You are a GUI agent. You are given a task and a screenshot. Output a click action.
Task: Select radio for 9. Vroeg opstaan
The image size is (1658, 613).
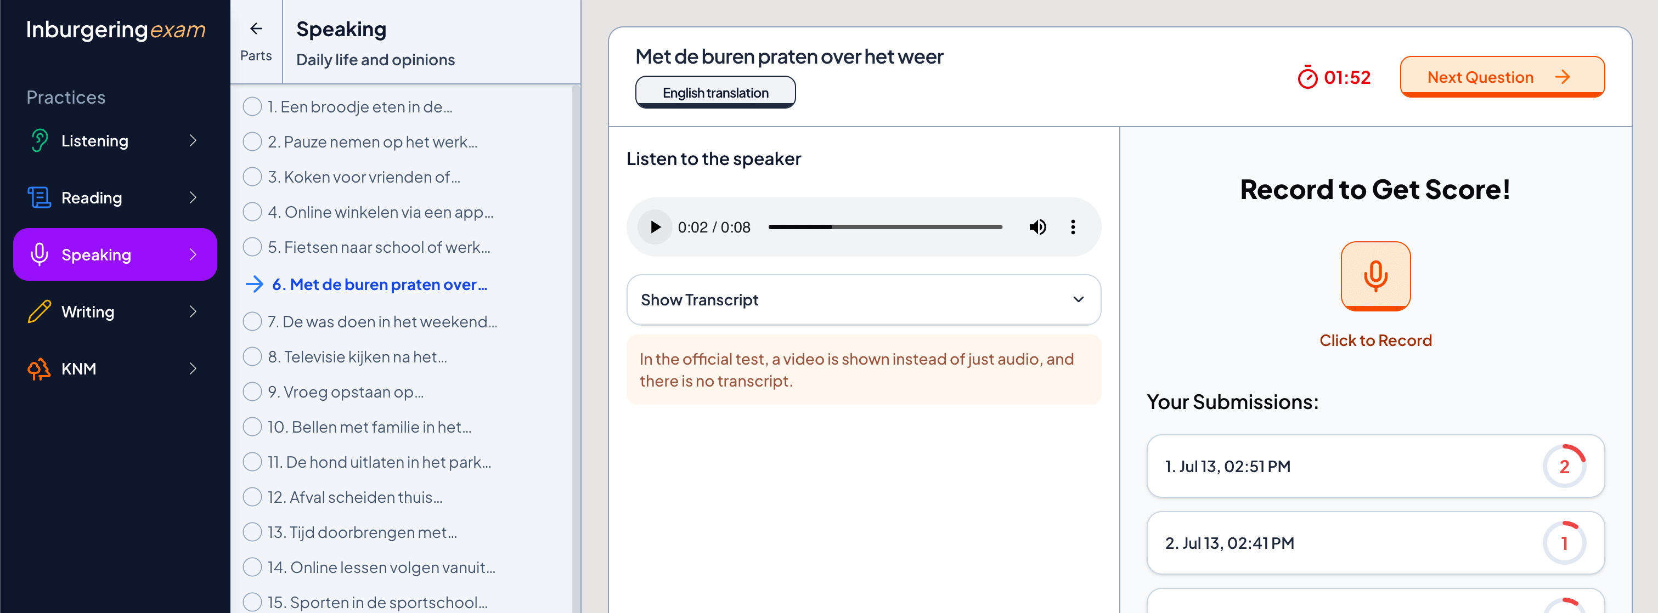(x=252, y=391)
